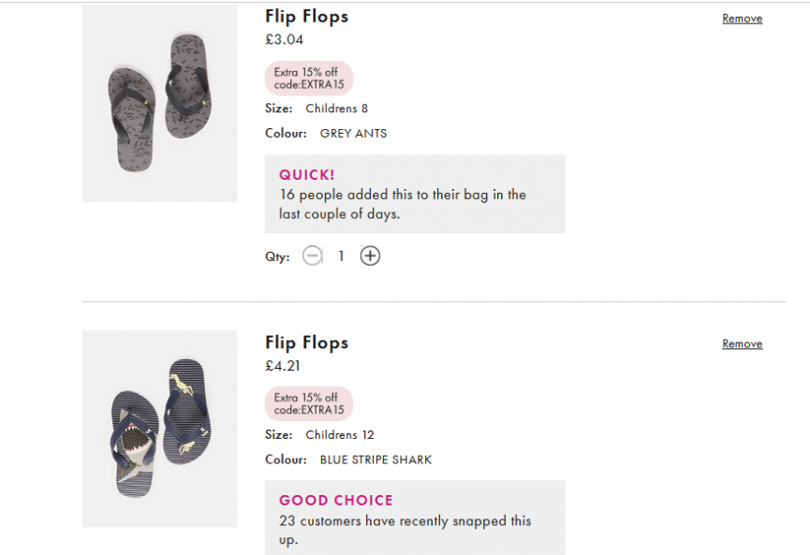This screenshot has height=555, width=810.
Task: Remove the Blue Stripe Shark flip flops
Action: coord(742,343)
